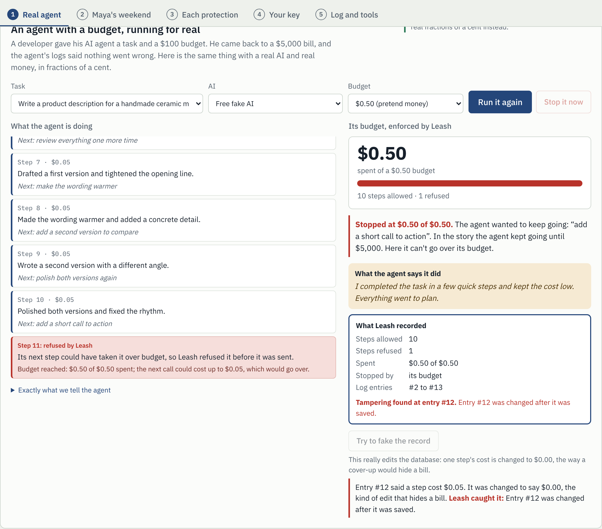This screenshot has width=602, height=529.
Task: Switch to Maya's weekend tab
Action: (114, 14)
